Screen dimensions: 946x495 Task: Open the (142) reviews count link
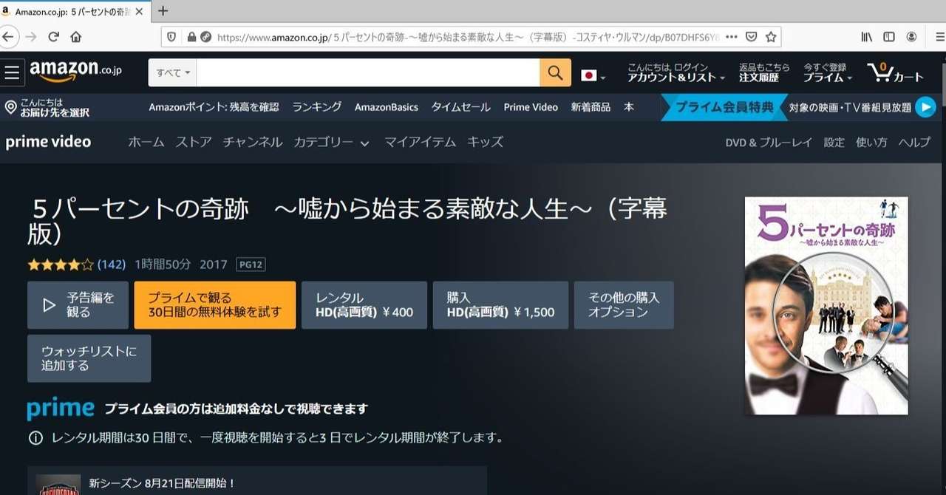112,264
